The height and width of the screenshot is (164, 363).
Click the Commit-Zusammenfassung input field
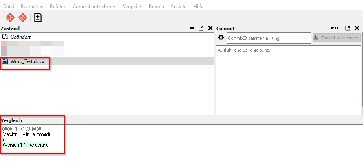tap(269, 38)
